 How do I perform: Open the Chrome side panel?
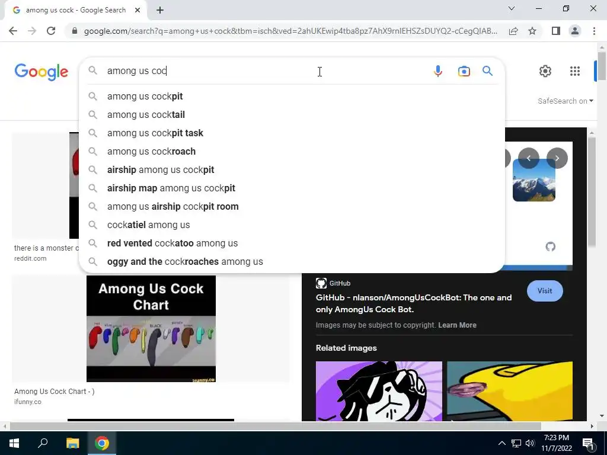pos(556,31)
